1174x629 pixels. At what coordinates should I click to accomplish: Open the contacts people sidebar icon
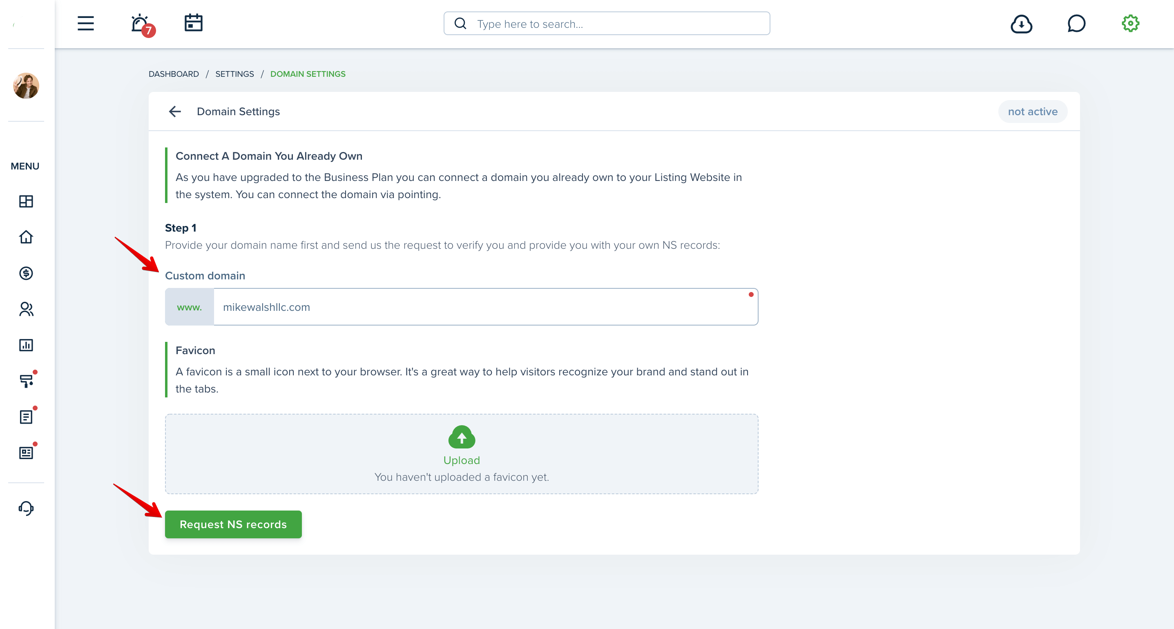click(26, 309)
